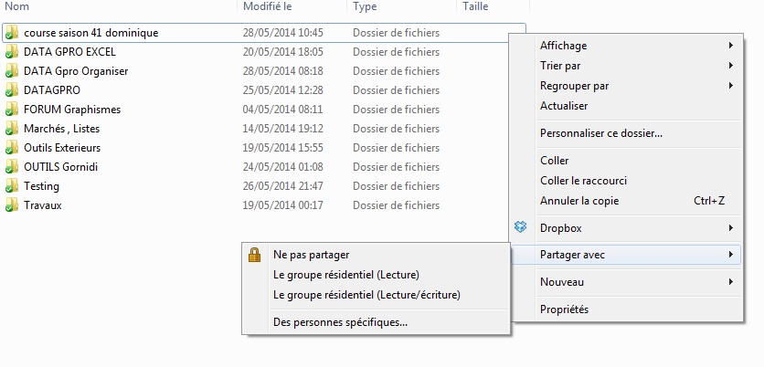
Task: Click the Marchés , Listes folder icon
Action: pyautogui.click(x=11, y=129)
